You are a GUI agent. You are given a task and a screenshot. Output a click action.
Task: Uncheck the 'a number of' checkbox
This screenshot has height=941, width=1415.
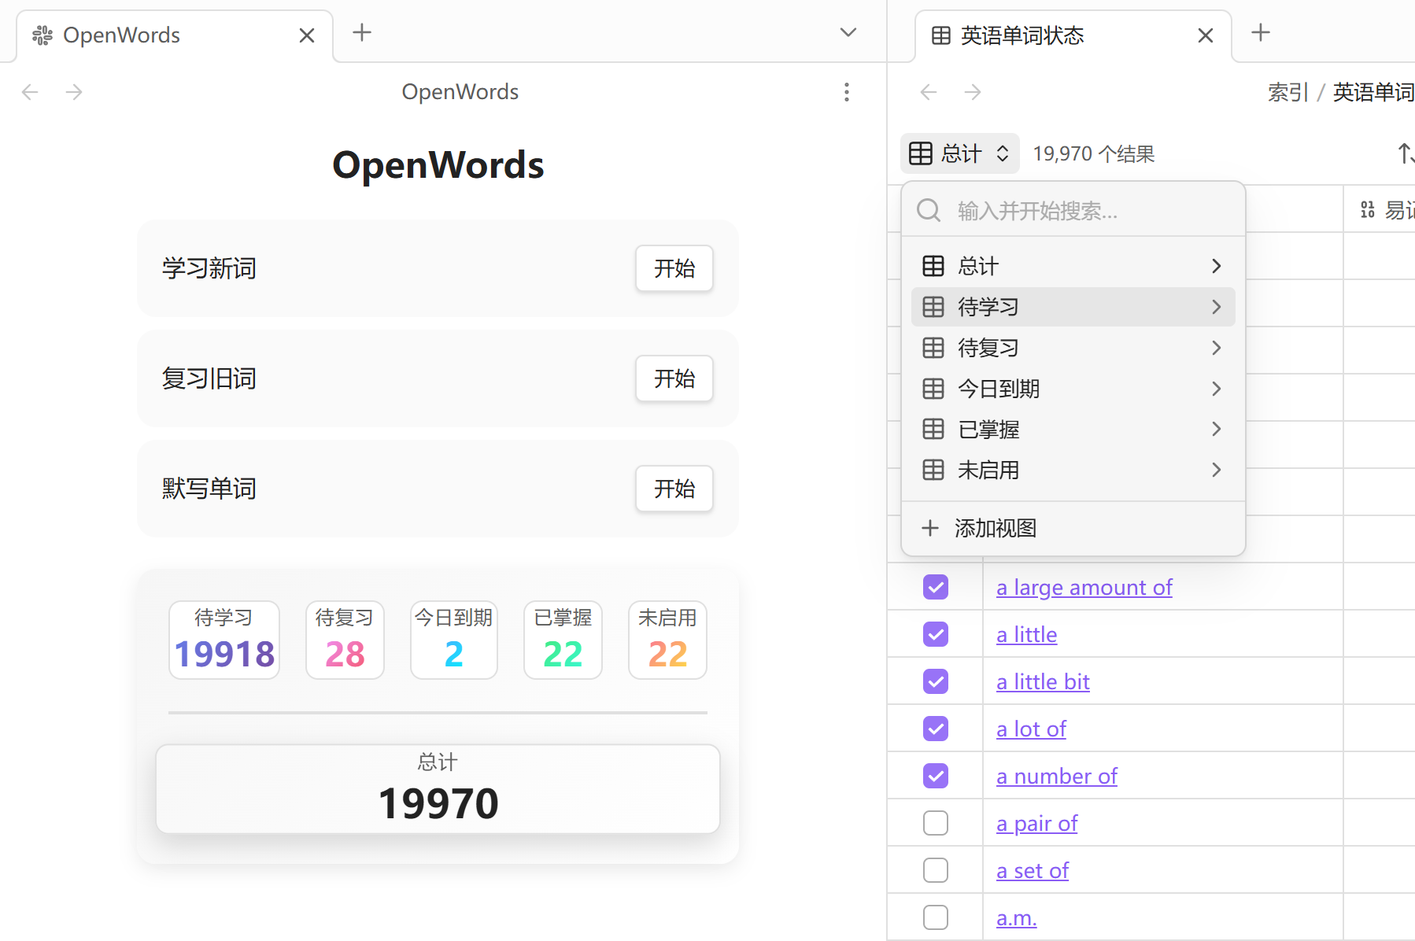(936, 776)
